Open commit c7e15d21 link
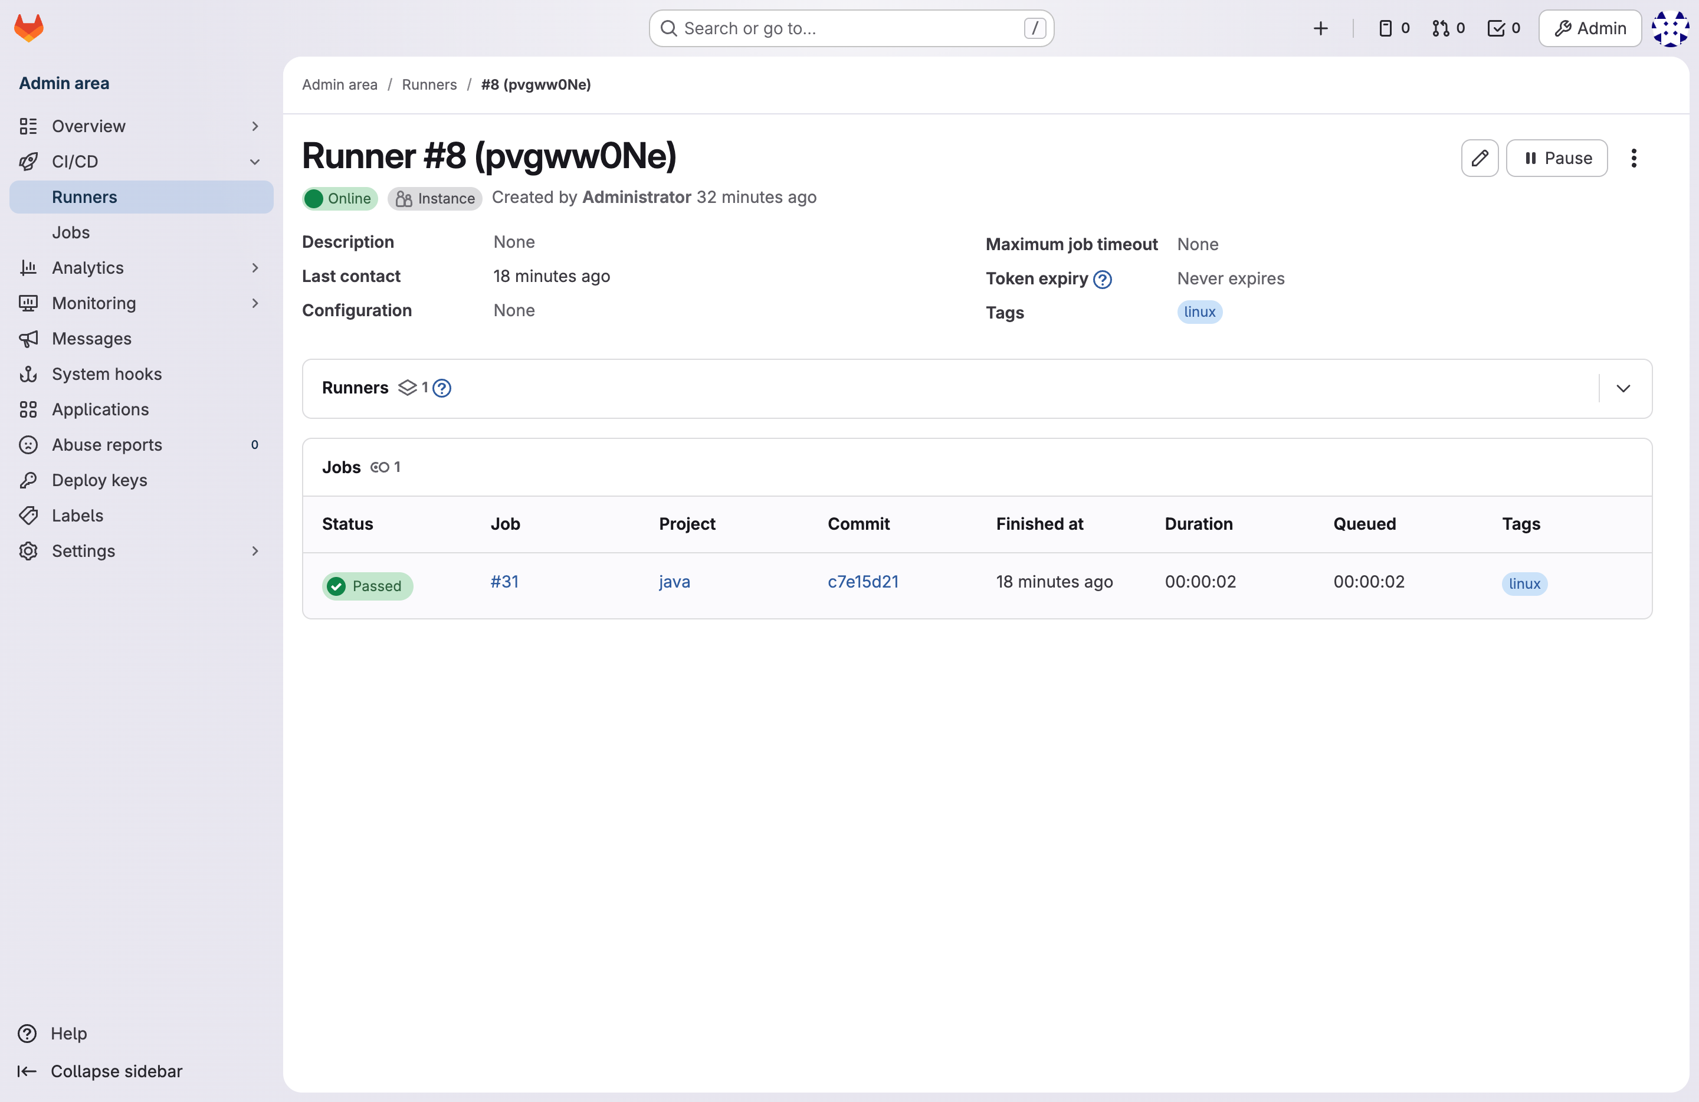 point(862,581)
